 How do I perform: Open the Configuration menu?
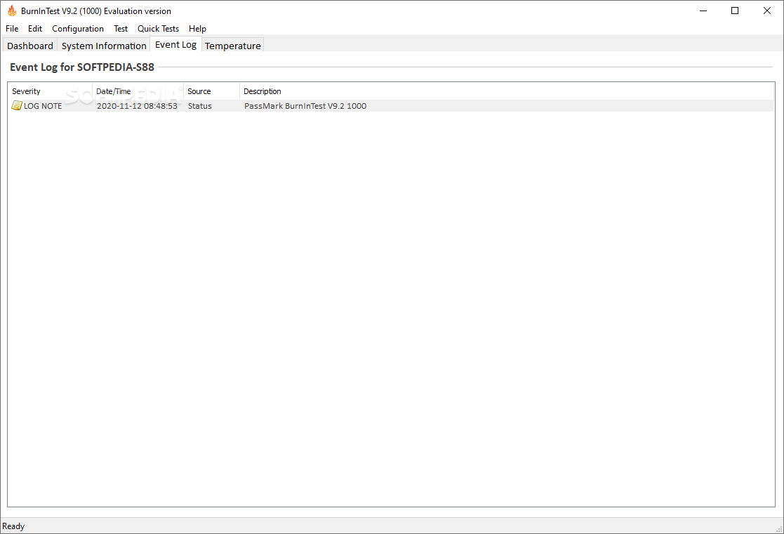tap(78, 29)
